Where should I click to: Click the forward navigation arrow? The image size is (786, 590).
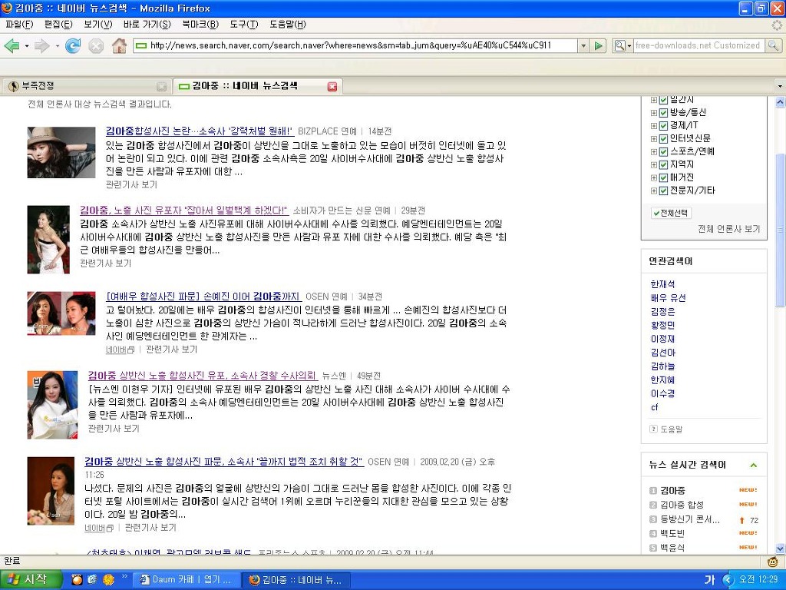pyautogui.click(x=41, y=45)
